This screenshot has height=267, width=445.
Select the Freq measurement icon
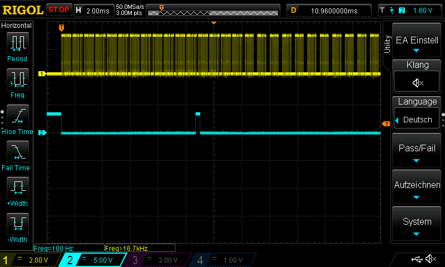18,79
